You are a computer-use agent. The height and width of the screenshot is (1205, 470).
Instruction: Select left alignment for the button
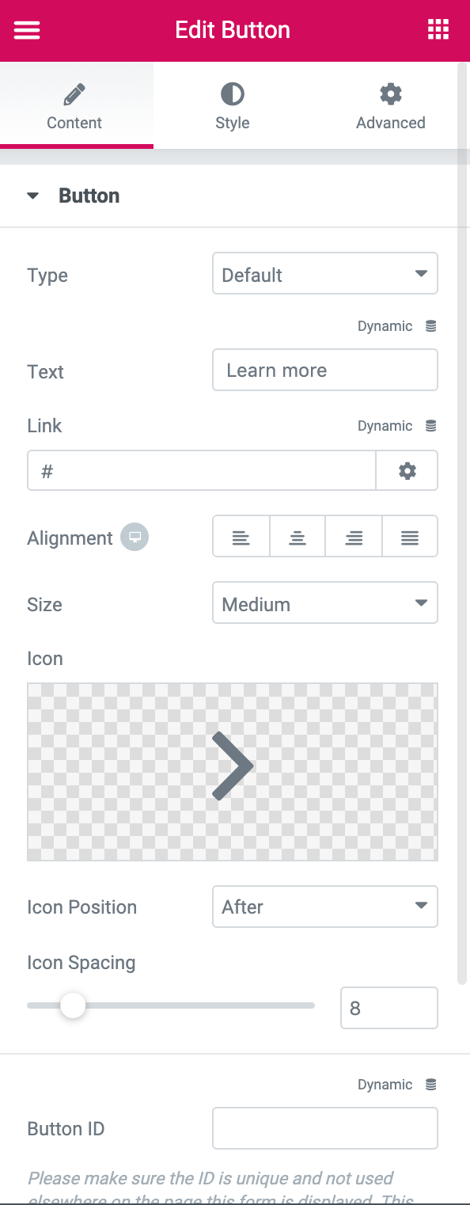point(241,536)
